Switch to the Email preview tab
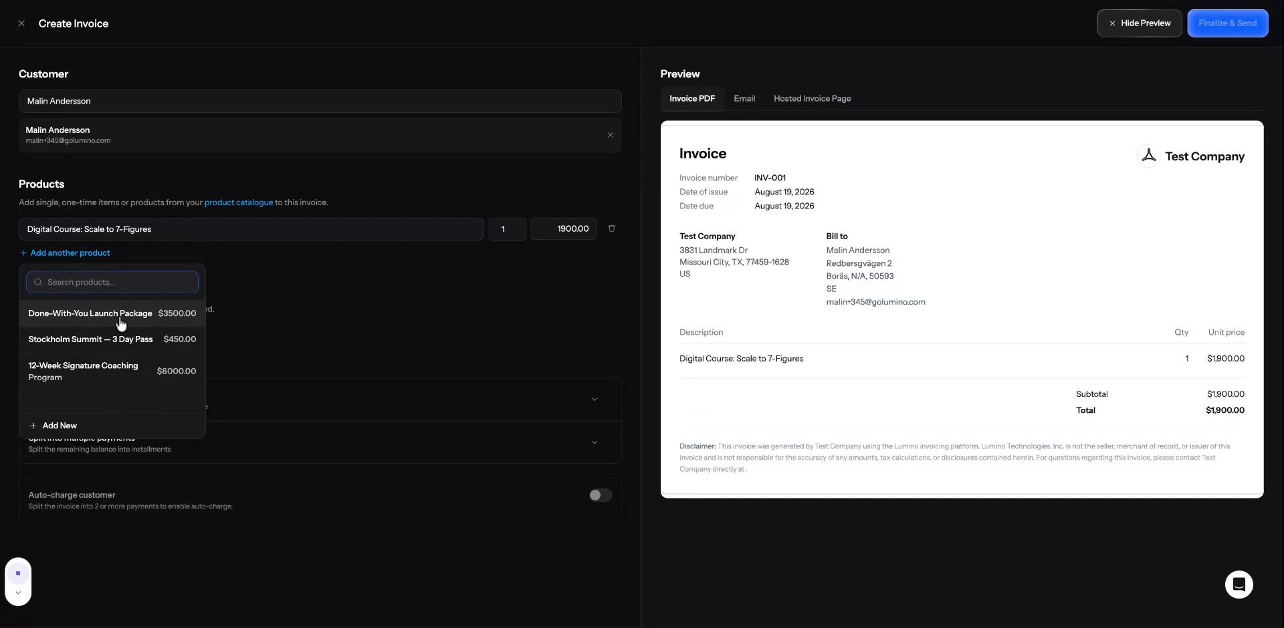This screenshot has height=628, width=1284. pyautogui.click(x=744, y=98)
